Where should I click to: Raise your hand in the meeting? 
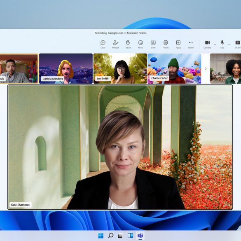[x=128, y=44]
